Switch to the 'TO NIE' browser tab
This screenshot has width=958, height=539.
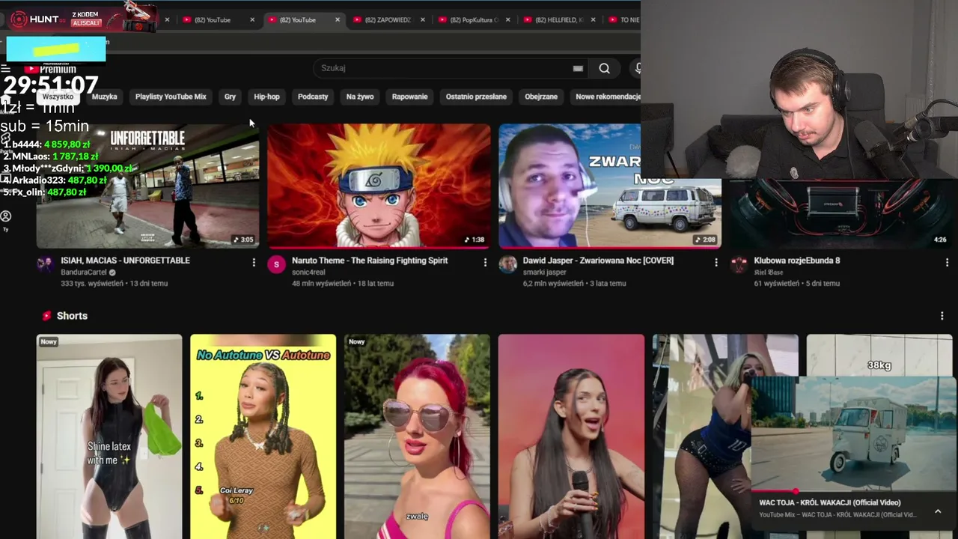click(623, 20)
